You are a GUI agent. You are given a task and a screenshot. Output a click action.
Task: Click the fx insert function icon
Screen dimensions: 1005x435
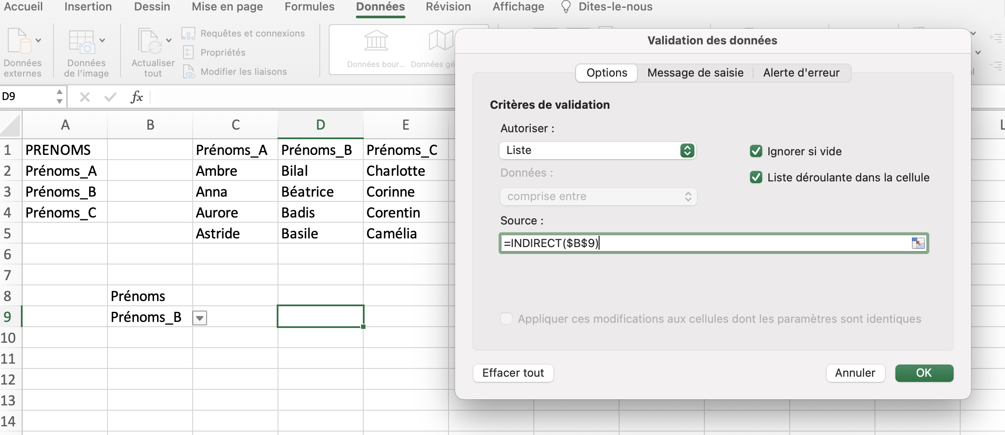coord(137,97)
